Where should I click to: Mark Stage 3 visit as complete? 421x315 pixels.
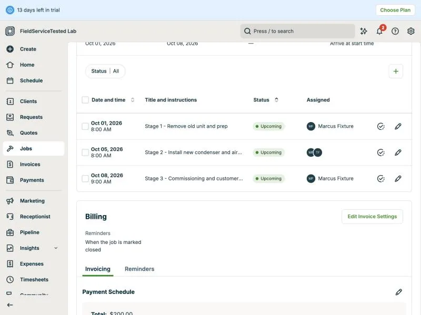[380, 178]
